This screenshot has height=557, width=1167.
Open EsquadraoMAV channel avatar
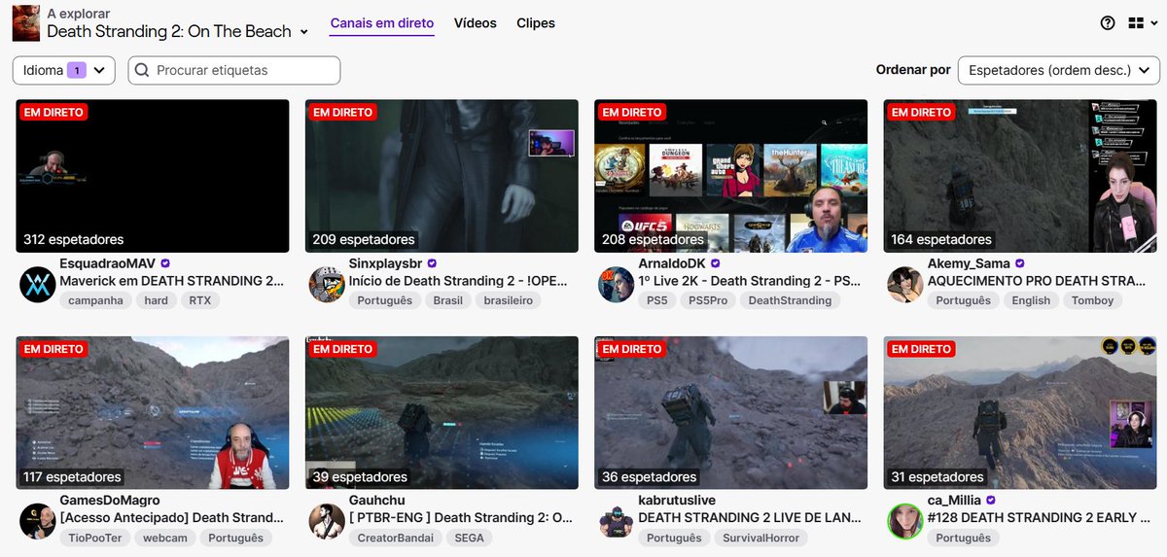[x=37, y=284]
